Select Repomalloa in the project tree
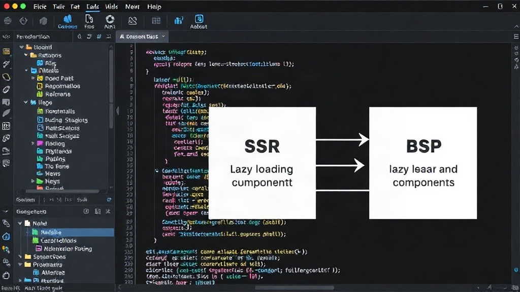Image resolution: width=520 pixels, height=292 pixels. 62,86
